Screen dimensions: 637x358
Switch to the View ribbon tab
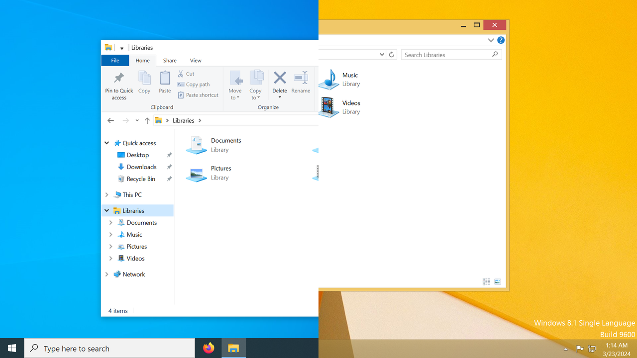196,60
